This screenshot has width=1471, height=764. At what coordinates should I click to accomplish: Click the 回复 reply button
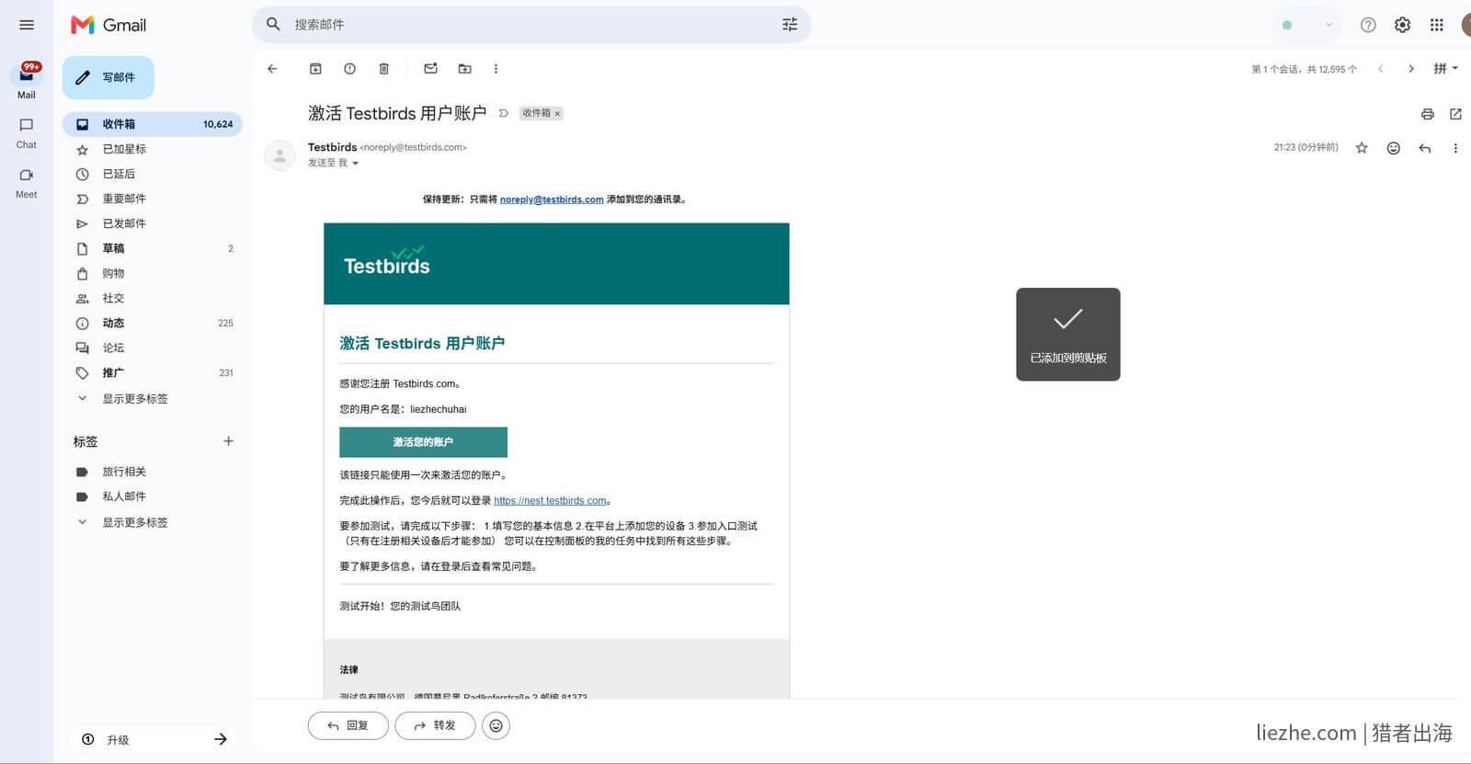tap(348, 725)
